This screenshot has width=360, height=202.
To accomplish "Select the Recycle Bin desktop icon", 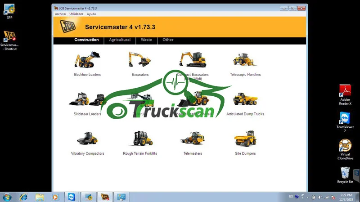I will coord(345,175).
